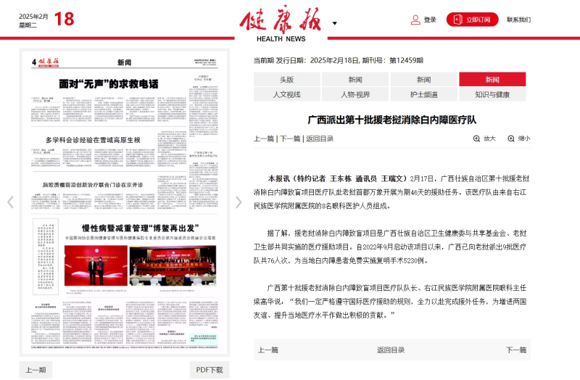Click the 立即订阅 subscribe button
This screenshot has width=580, height=380.
tap(473, 20)
